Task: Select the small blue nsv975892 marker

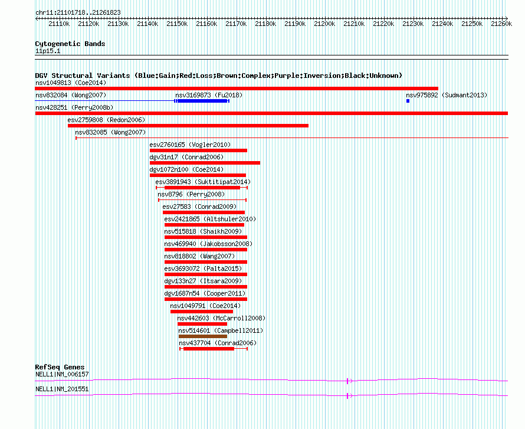Action: point(408,101)
